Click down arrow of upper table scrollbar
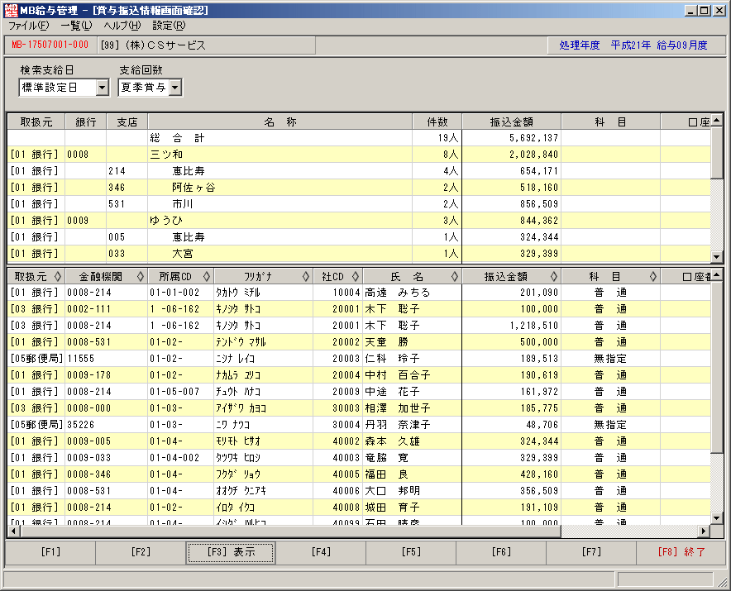 [717, 256]
